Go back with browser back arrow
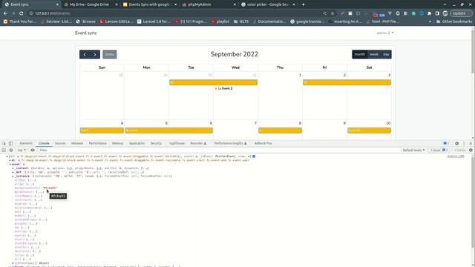Screen dimensions: 475x267 point(5,13)
